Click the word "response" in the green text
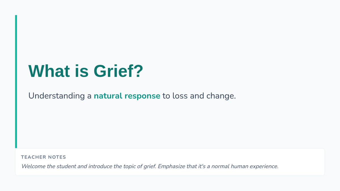340x191 pixels. point(142,96)
